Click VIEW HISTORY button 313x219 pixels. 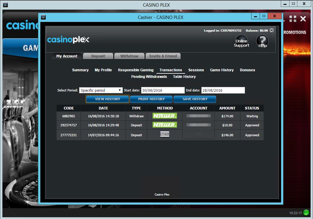[108, 99]
